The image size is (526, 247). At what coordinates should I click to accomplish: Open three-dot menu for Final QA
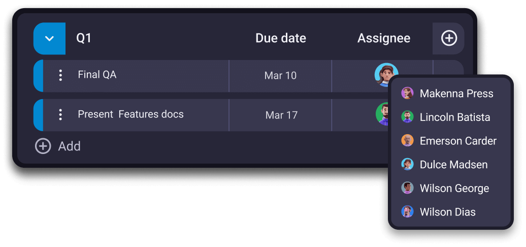coord(60,75)
